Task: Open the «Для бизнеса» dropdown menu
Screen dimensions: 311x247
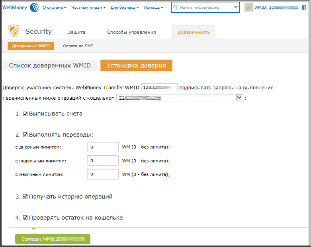Action: tap(125, 8)
